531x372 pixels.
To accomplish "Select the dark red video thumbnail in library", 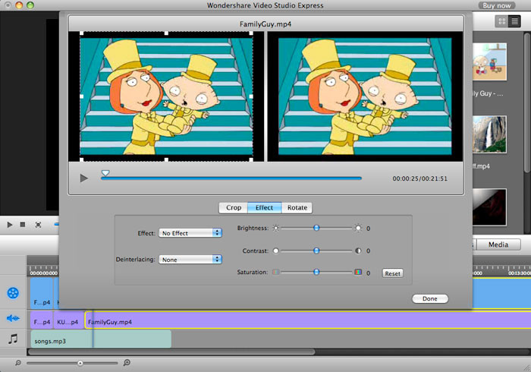I will pos(489,207).
